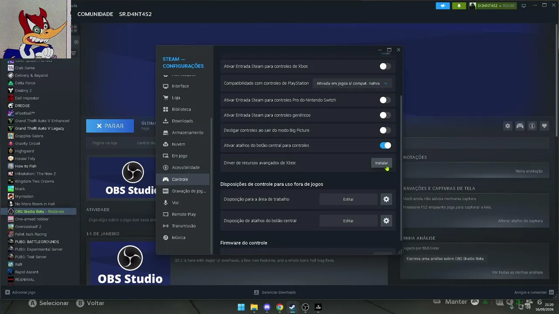Toggle desligar controles ao sair do Big Picture
559x314 pixels.
click(385, 130)
